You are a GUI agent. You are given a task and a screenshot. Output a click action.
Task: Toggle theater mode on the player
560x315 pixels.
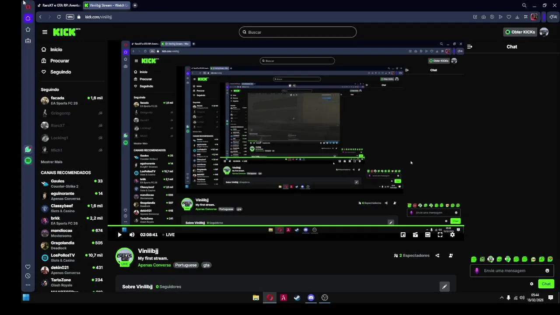428,234
